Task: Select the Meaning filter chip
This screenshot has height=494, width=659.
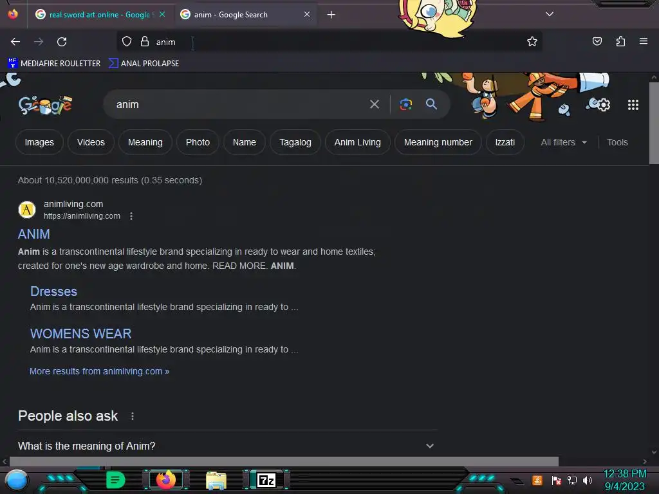Action: tap(145, 142)
